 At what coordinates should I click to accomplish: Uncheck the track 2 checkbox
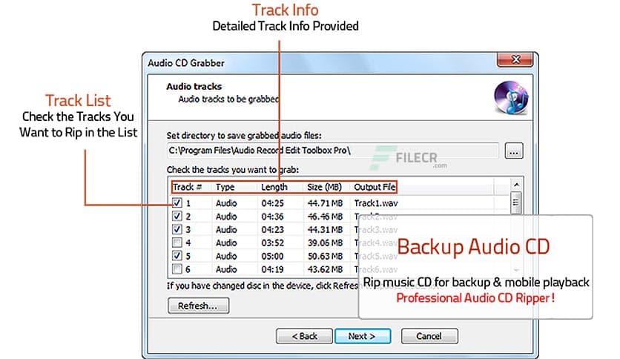(177, 216)
